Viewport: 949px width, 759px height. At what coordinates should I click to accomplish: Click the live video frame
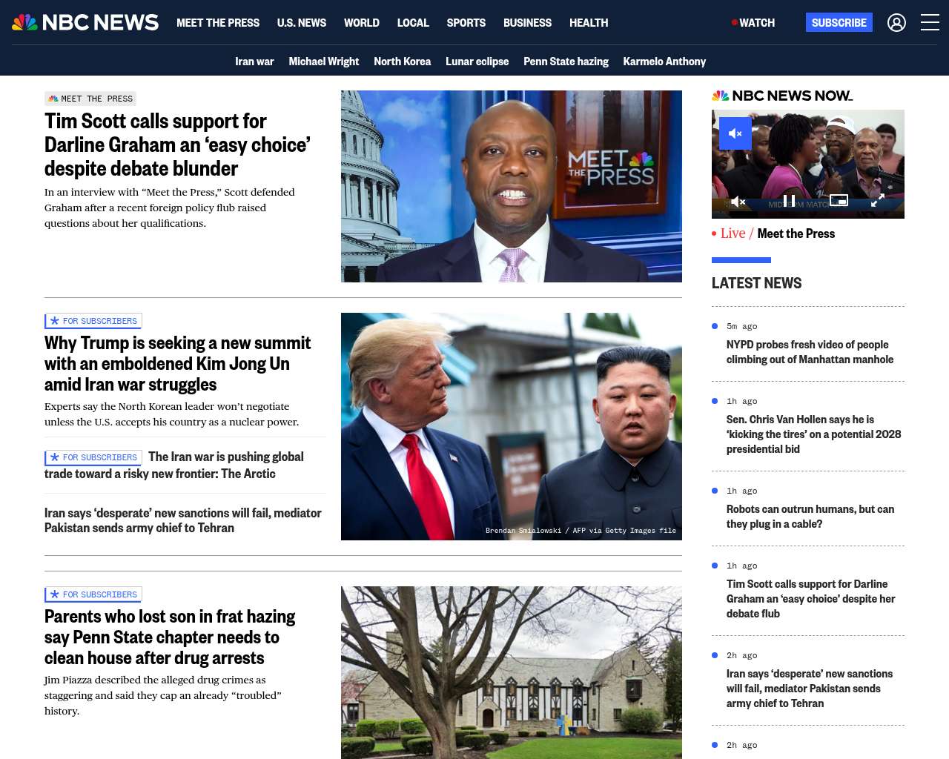pos(808,164)
